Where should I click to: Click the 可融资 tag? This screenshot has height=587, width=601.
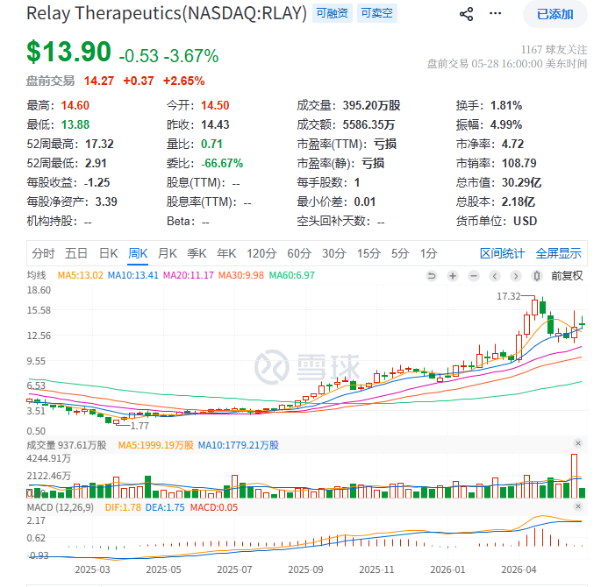pyautogui.click(x=332, y=13)
